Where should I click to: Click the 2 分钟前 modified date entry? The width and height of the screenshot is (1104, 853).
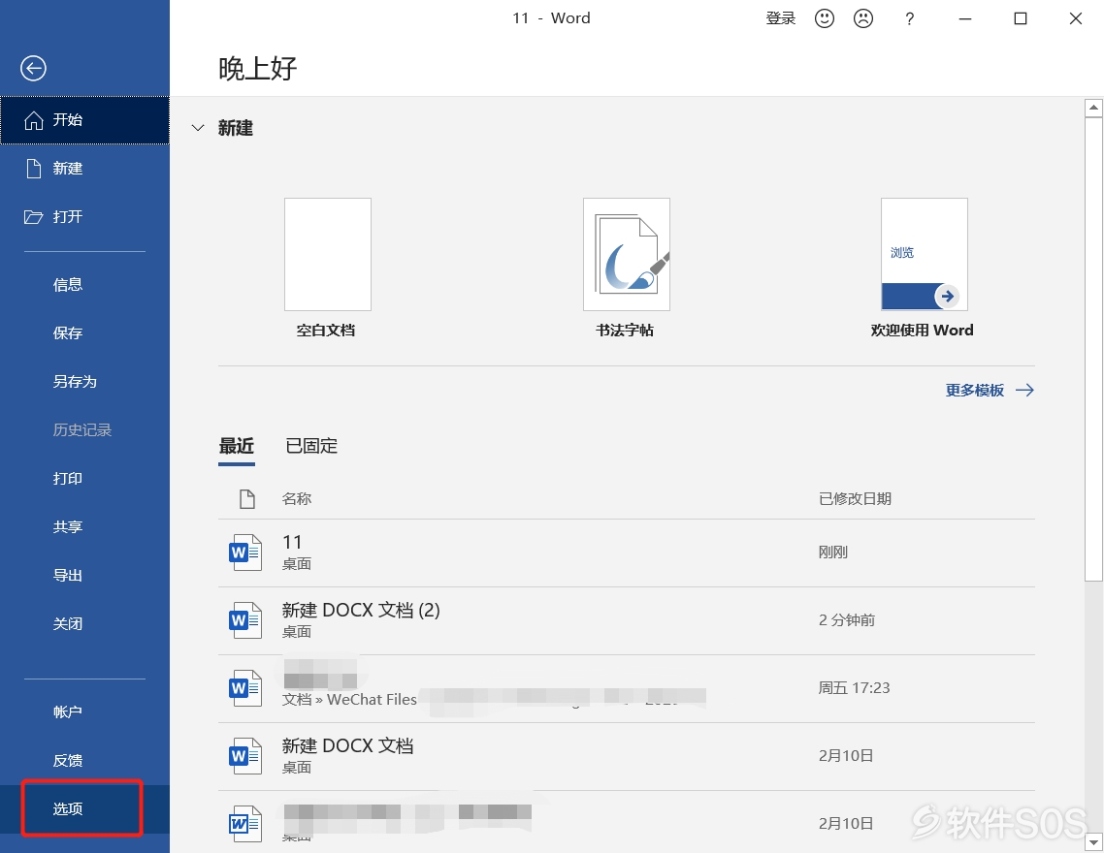point(847,620)
